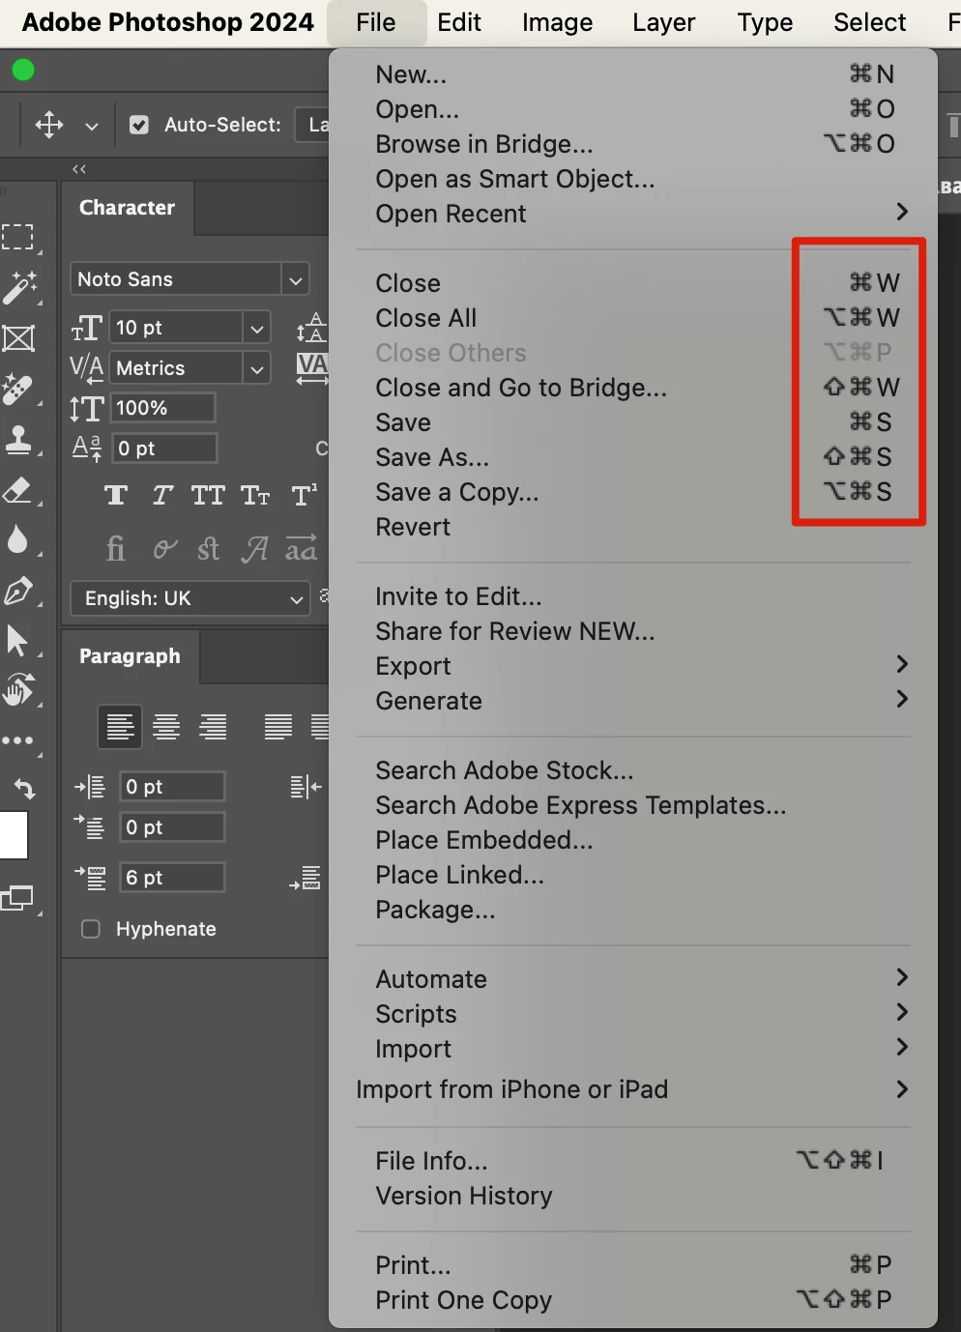961x1332 pixels.
Task: Choose Print... in the File menu
Action: (633, 1265)
